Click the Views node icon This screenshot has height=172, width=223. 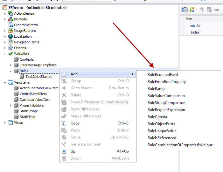click(10, 123)
